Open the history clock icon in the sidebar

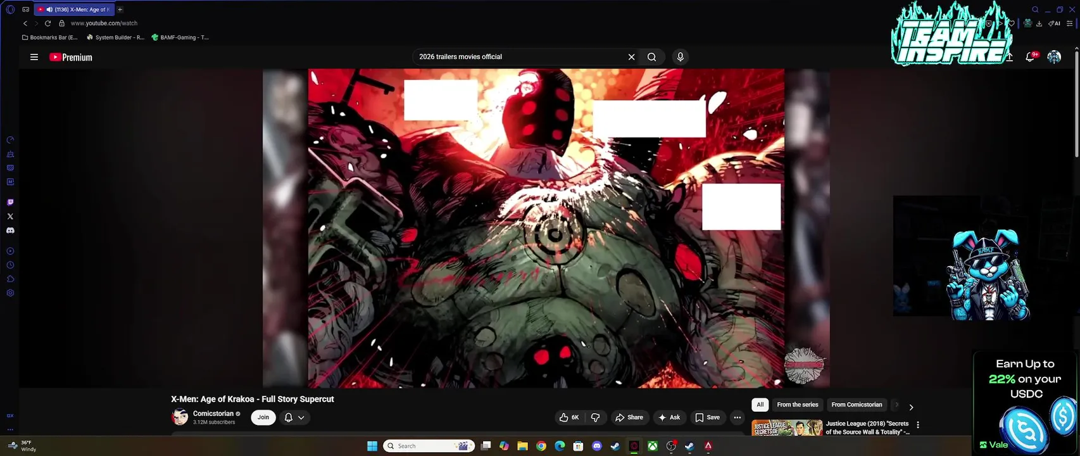point(10,265)
